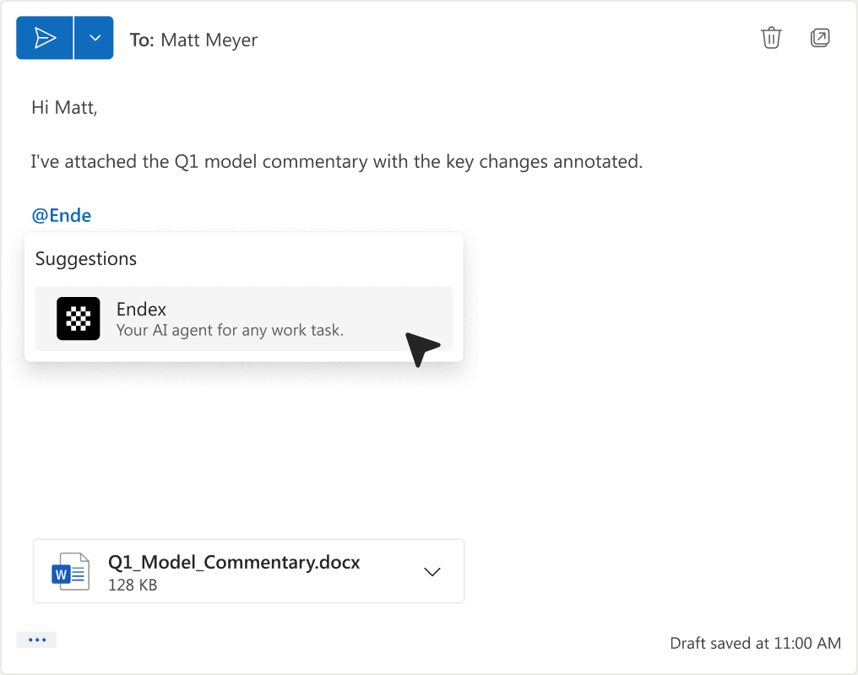The width and height of the screenshot is (858, 675).
Task: Open the send options dropdown arrow
Action: point(94,38)
